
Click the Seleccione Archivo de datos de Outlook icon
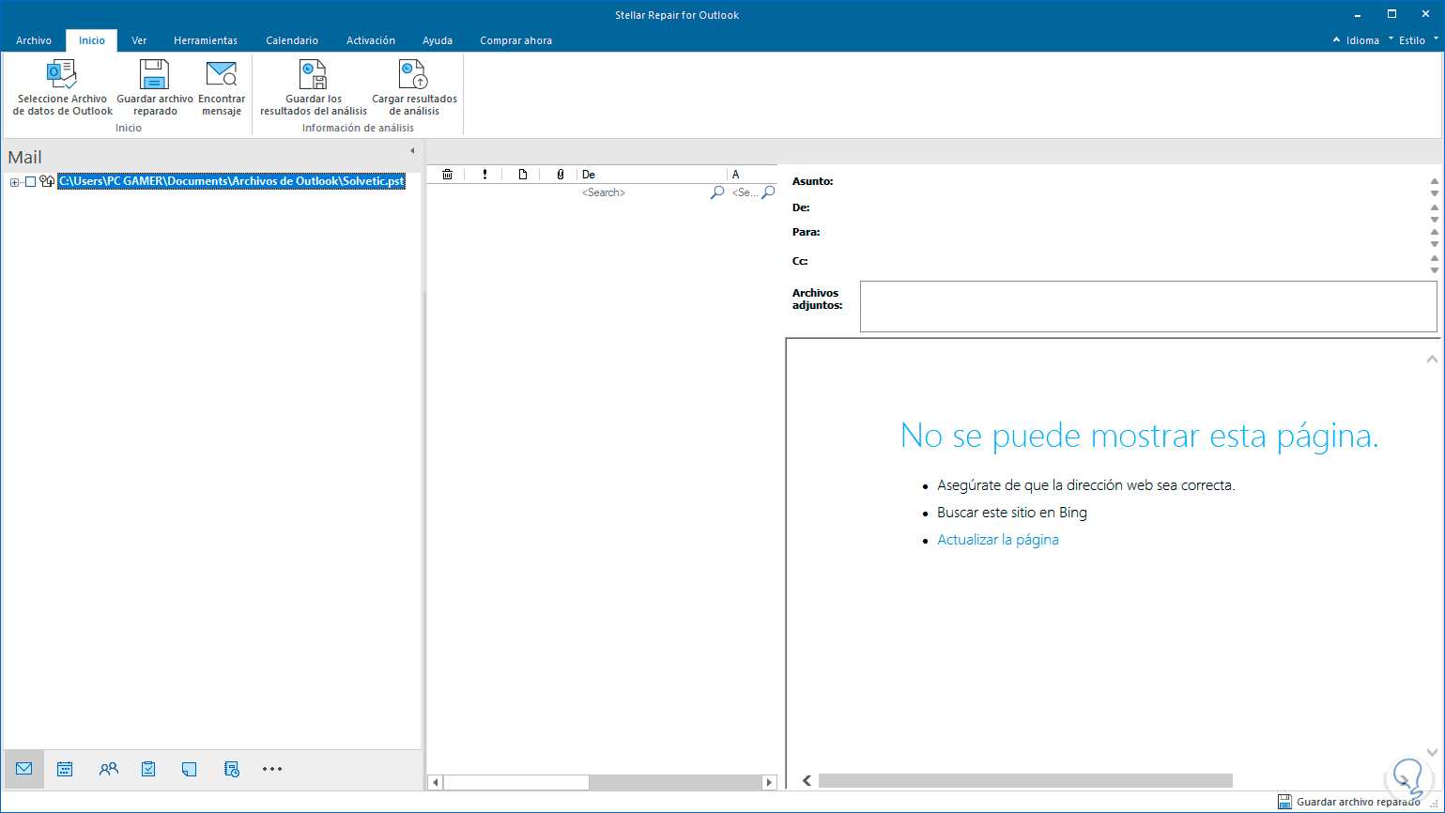pos(62,74)
